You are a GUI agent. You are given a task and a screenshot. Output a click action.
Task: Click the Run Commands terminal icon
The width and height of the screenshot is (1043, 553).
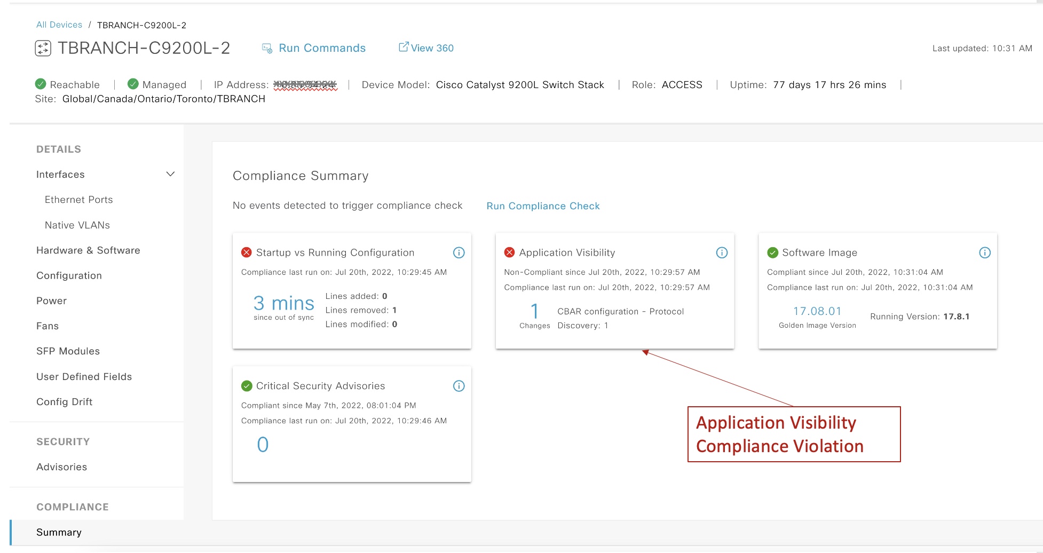click(x=267, y=49)
